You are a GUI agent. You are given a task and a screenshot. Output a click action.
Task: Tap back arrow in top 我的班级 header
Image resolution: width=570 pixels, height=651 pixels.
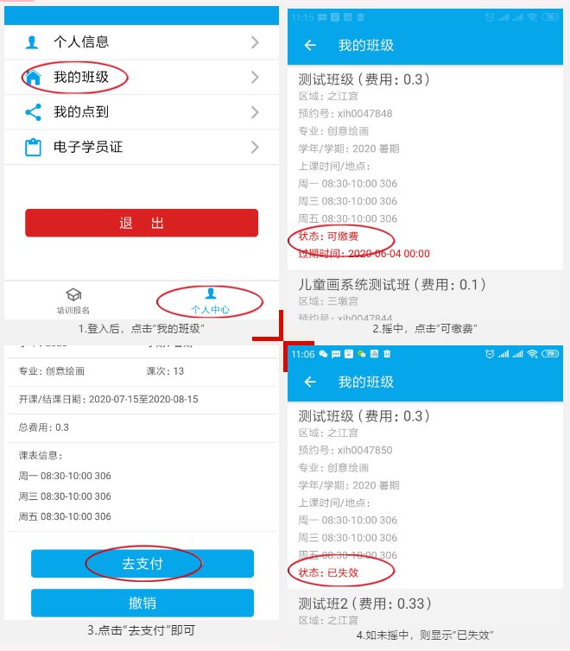coord(310,45)
